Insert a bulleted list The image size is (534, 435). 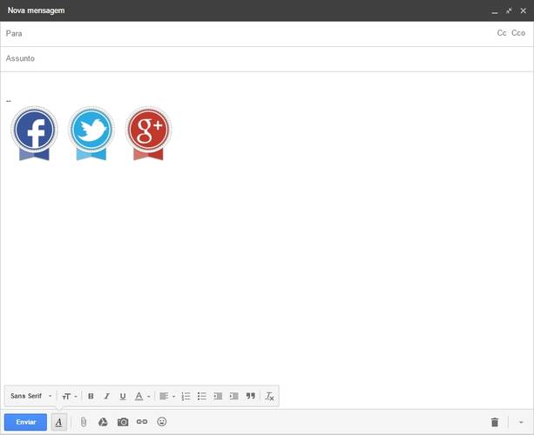202,396
